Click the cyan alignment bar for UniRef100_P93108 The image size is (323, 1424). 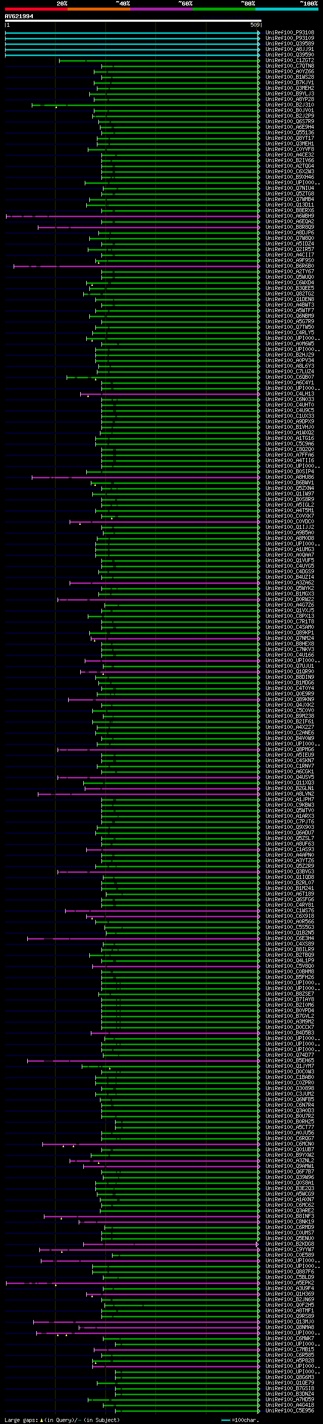[x=133, y=33]
